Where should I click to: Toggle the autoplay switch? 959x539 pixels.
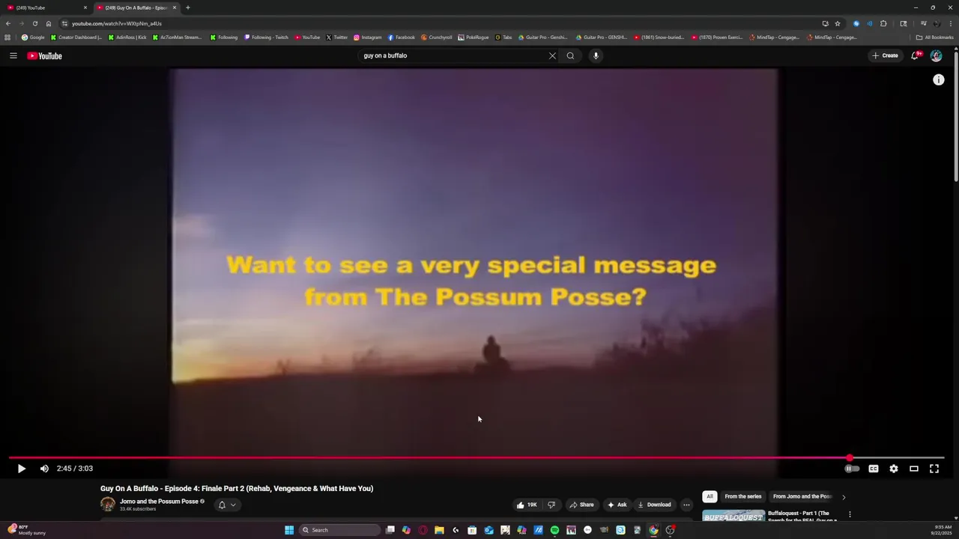pos(852,469)
